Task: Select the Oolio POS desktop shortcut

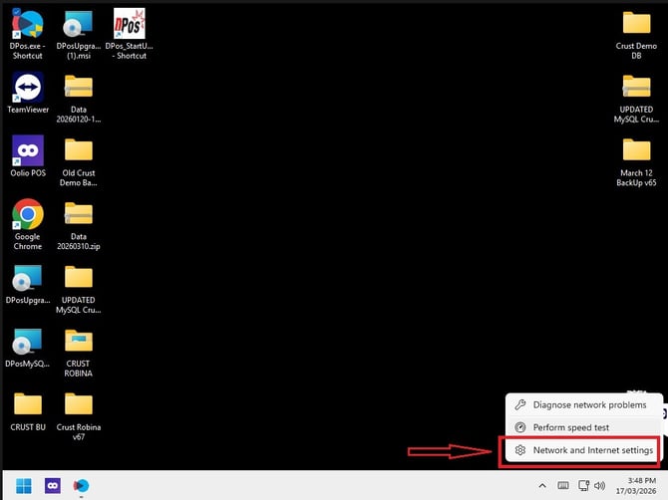Action: click(x=28, y=156)
